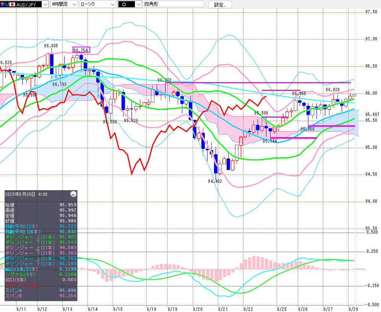The width and height of the screenshot is (381, 312).
Task: Click the 96.835 peak price label
Action: (51, 46)
